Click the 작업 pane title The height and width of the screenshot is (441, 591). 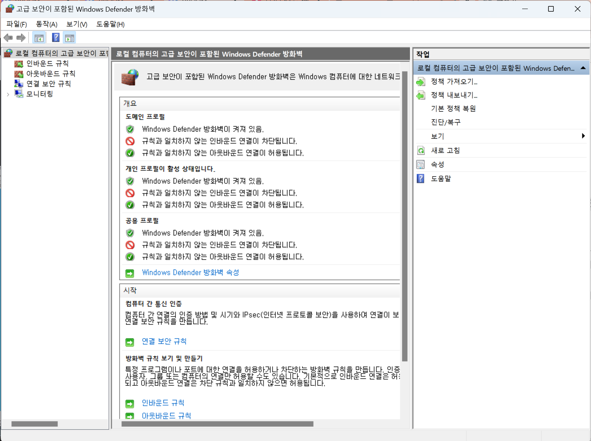point(423,54)
